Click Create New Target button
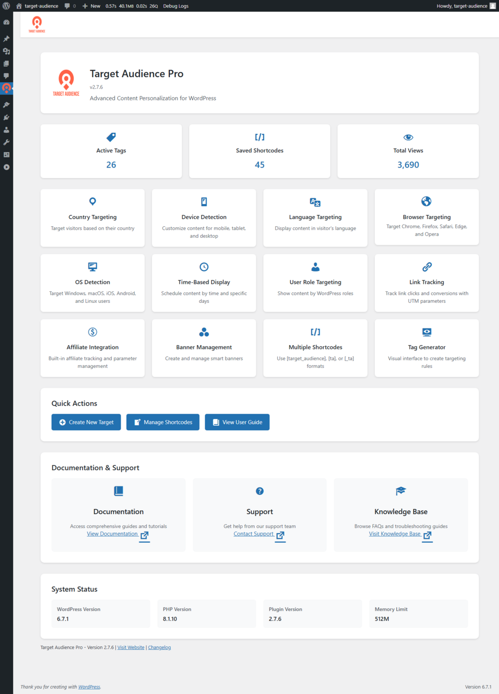 (86, 422)
